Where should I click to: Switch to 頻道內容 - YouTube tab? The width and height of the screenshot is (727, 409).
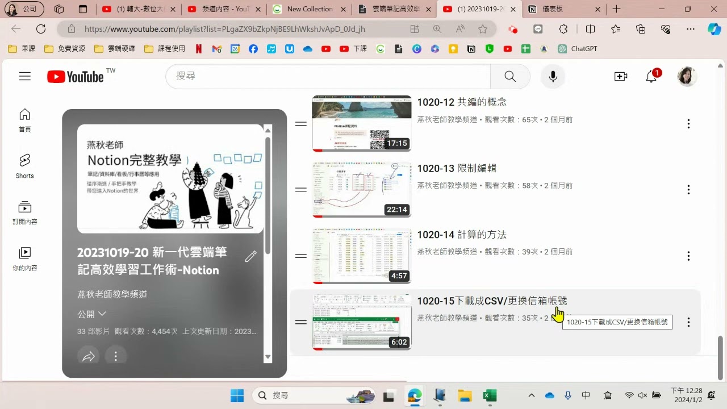[225, 9]
